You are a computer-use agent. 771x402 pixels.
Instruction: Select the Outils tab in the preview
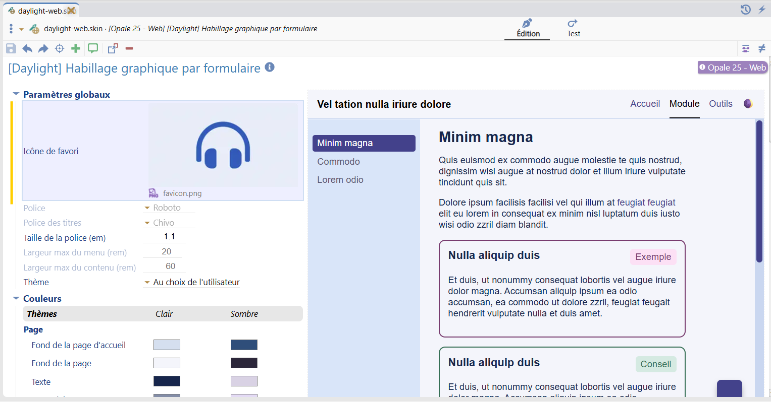(721, 104)
